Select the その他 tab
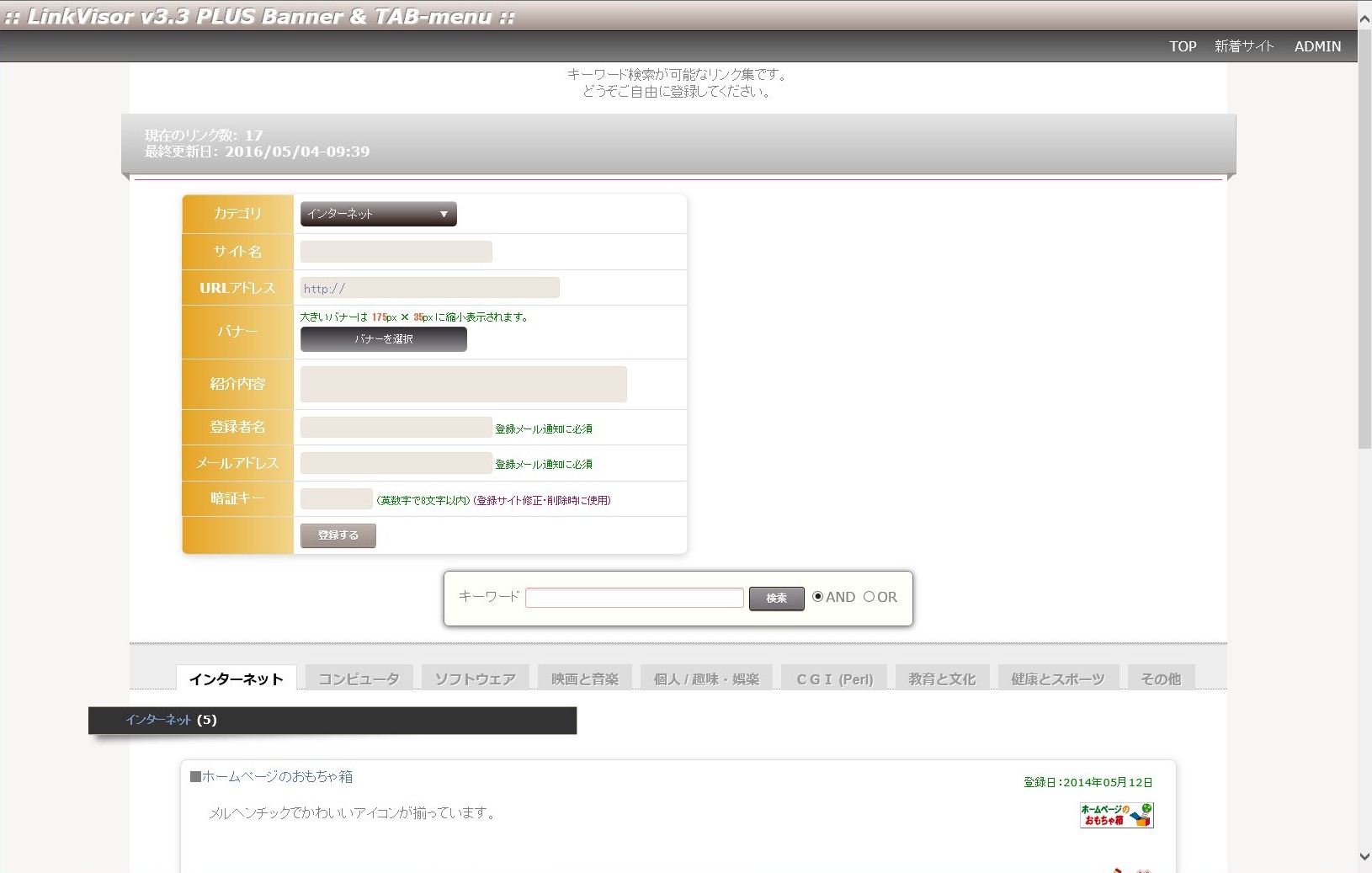Screen dimensions: 1372x873 pos(1160,679)
